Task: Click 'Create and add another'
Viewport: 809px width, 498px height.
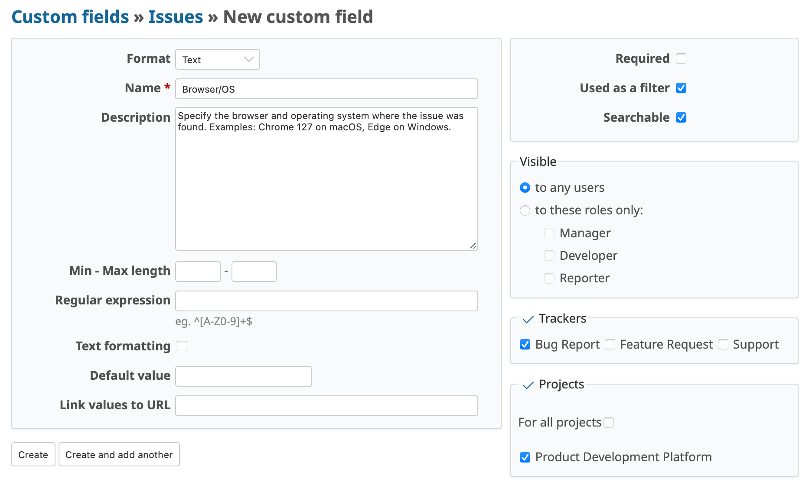Action: pyautogui.click(x=119, y=454)
